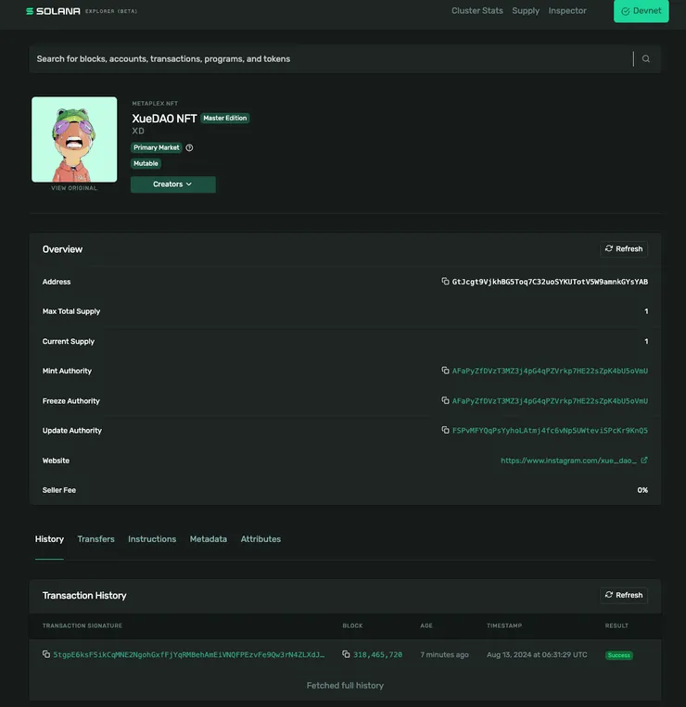Focus the search input field
Screen dimensions: 686x707
(x=332, y=58)
